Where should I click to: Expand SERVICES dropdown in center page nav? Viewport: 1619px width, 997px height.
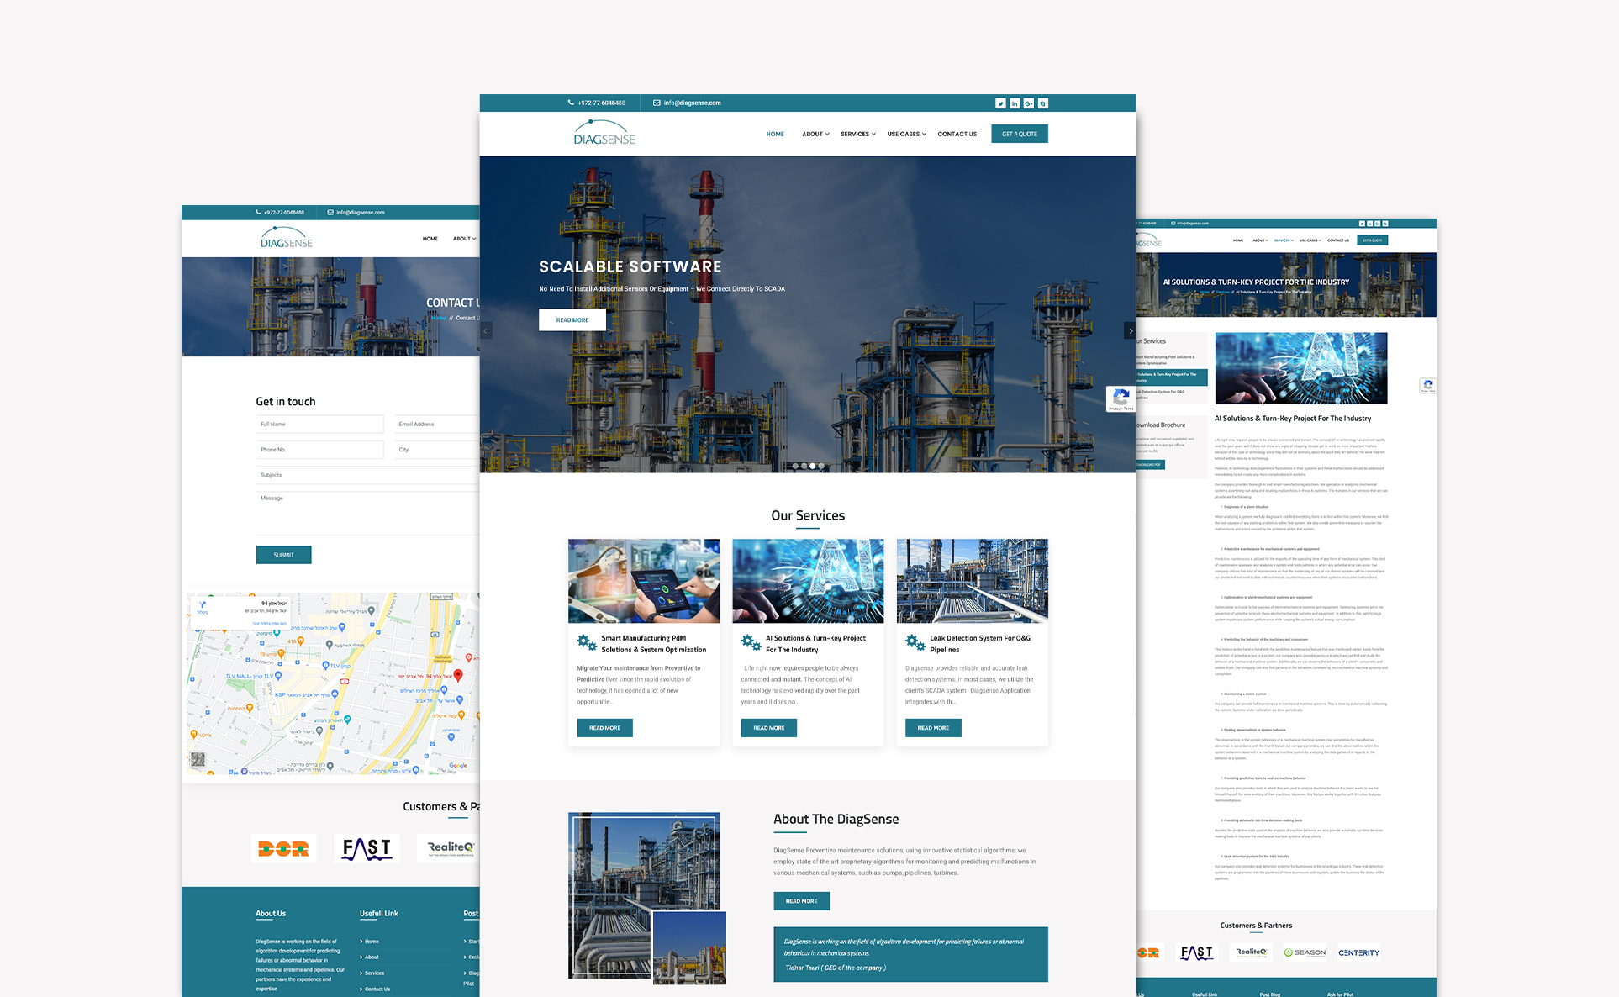pyautogui.click(x=858, y=134)
